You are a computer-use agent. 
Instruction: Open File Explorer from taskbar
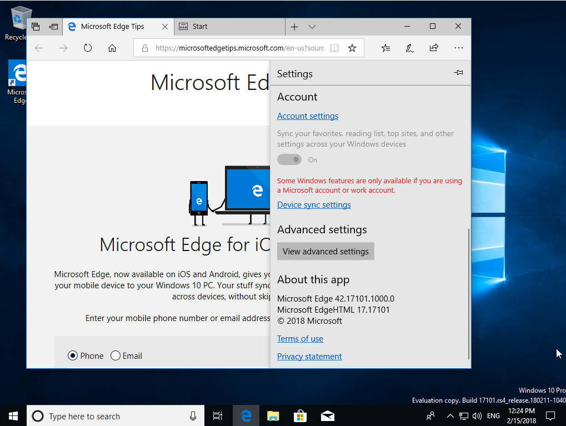point(273,416)
